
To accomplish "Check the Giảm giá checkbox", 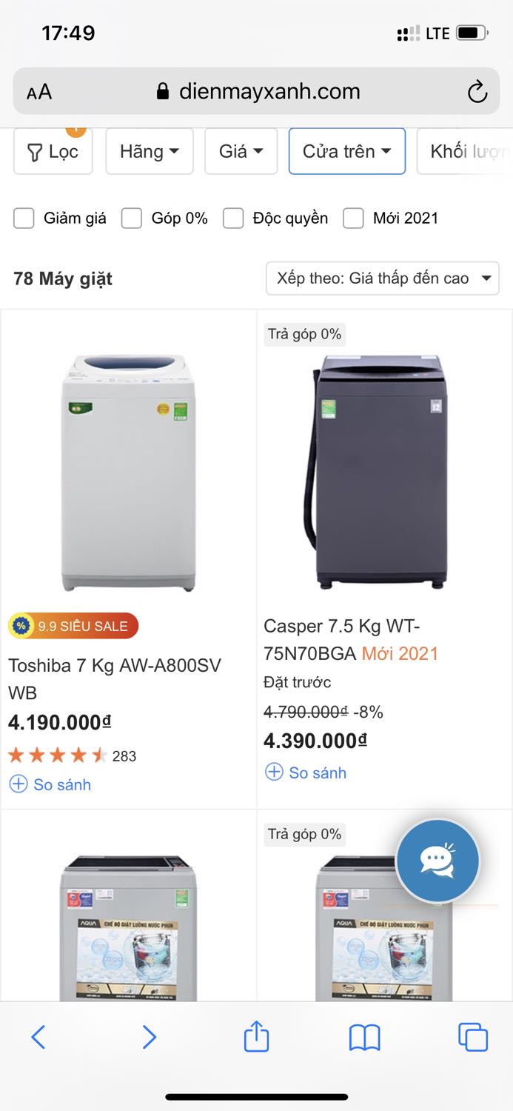I will tap(24, 218).
